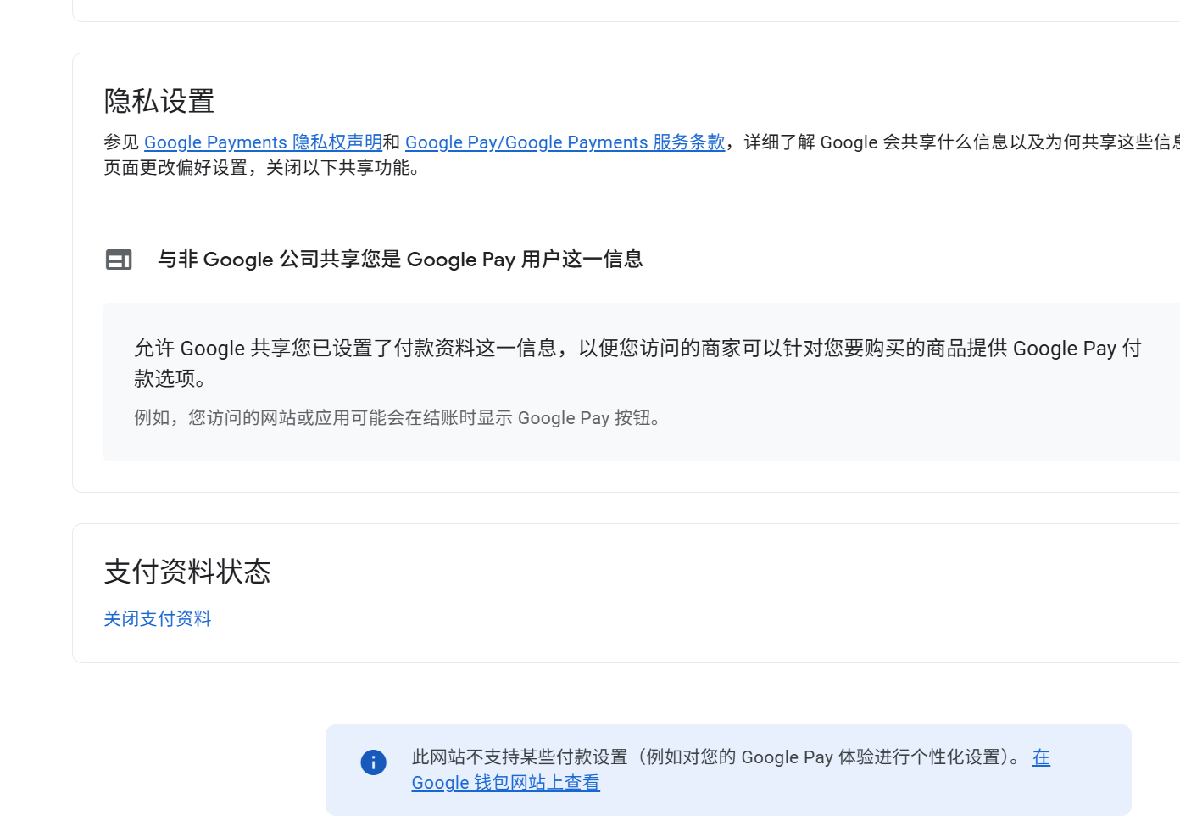Image resolution: width=1180 pixels, height=832 pixels.
Task: Click the example text starting 例如，您访问的网站或应用
Action: click(398, 417)
